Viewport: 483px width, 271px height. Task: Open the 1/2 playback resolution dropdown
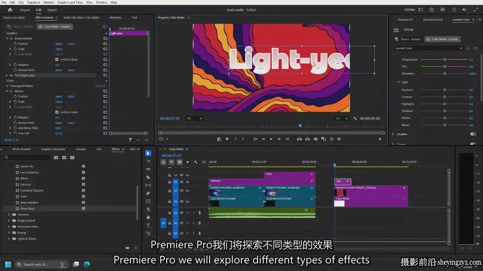coord(342,118)
